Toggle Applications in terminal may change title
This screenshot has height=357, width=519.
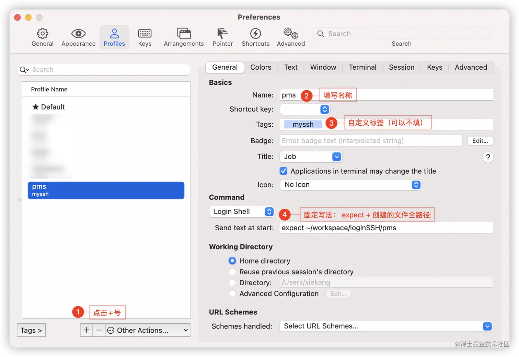[x=284, y=171]
